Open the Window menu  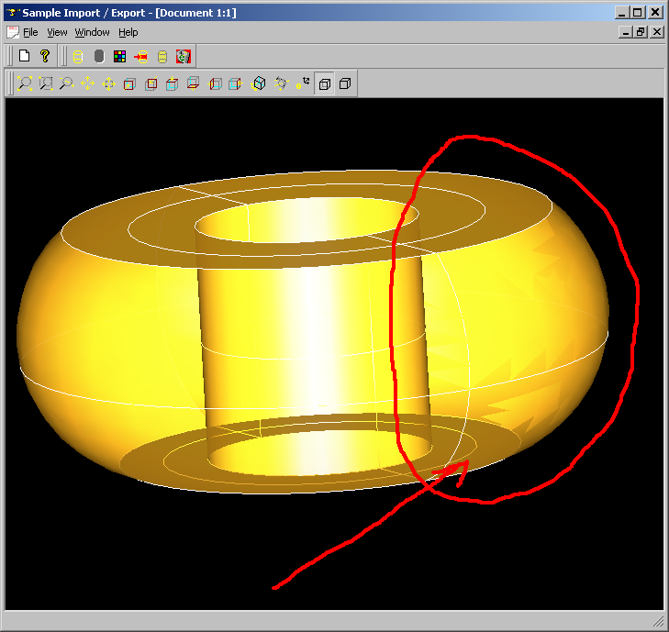[92, 32]
